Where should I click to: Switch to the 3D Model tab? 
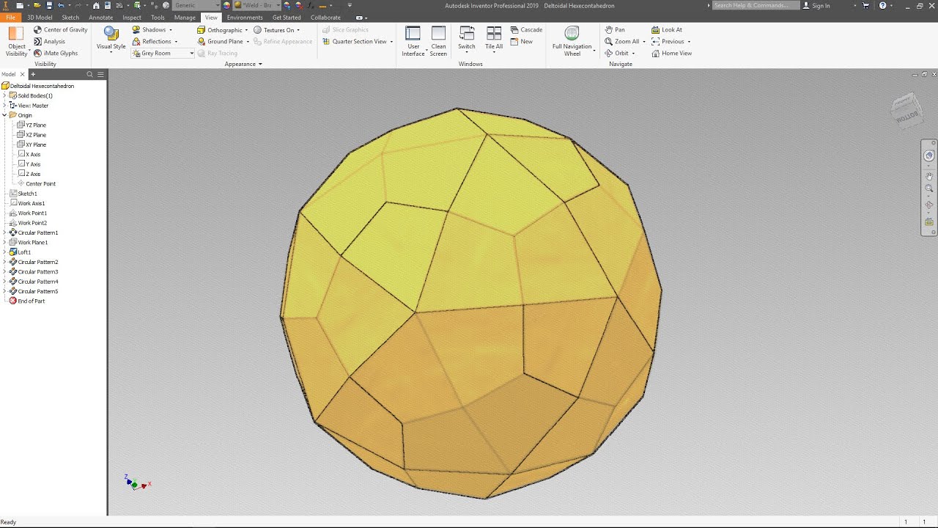click(40, 18)
